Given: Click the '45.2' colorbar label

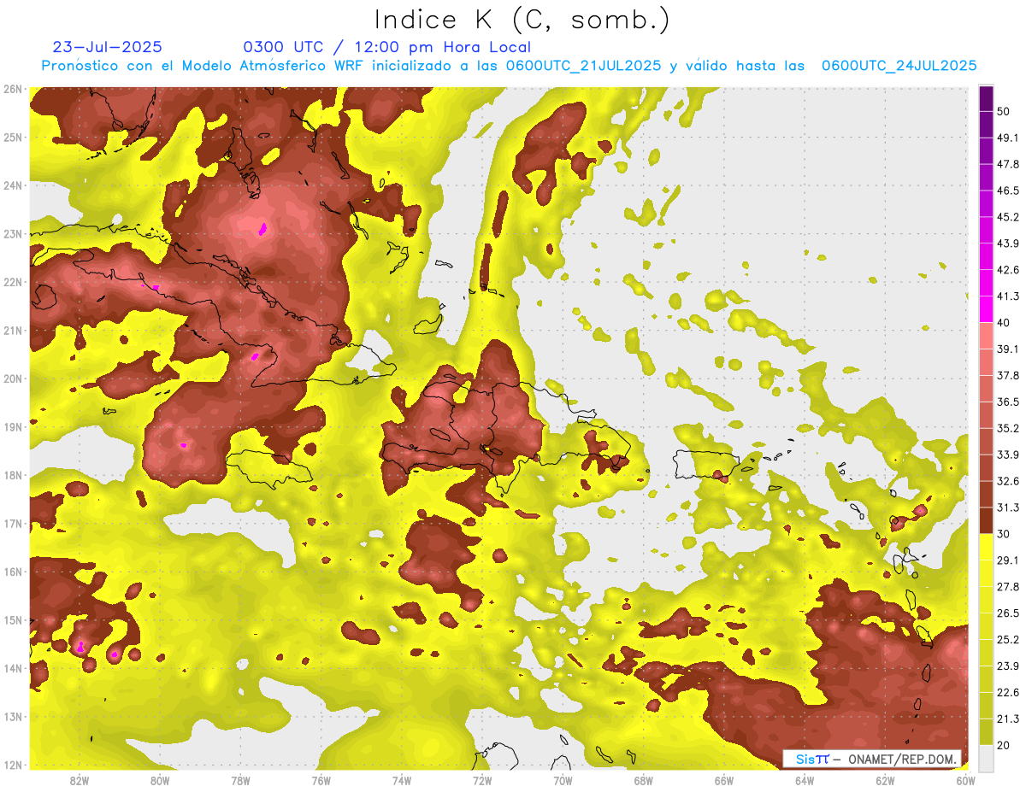Looking at the screenshot, I should [x=1008, y=217].
